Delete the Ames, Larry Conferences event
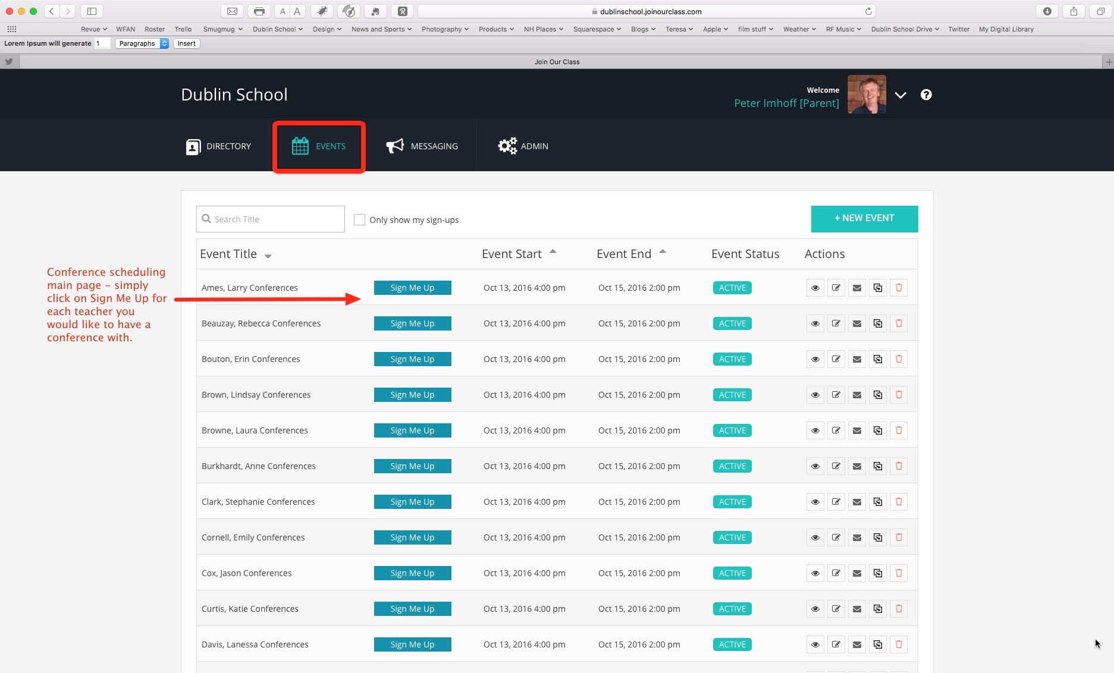The image size is (1114, 673). tap(899, 288)
